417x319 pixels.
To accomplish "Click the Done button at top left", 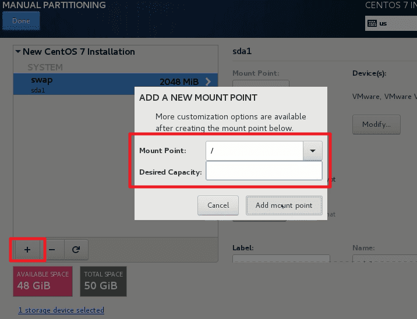I will tap(21, 21).
